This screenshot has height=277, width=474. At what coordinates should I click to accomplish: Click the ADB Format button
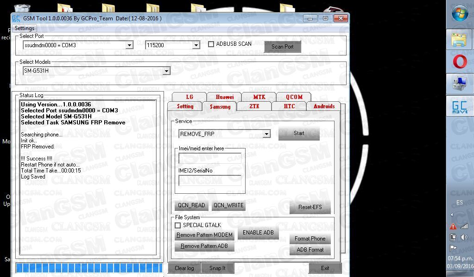[310, 250]
